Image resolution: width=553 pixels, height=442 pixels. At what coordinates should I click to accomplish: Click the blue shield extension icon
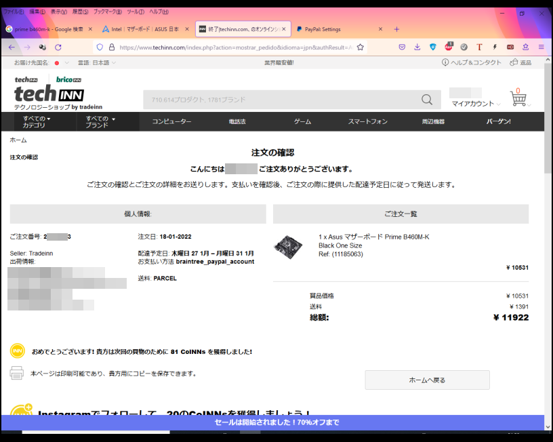pyautogui.click(x=433, y=47)
